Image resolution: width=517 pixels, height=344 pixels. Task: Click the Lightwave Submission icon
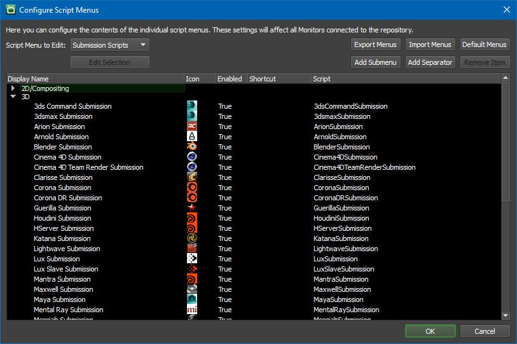pos(192,249)
